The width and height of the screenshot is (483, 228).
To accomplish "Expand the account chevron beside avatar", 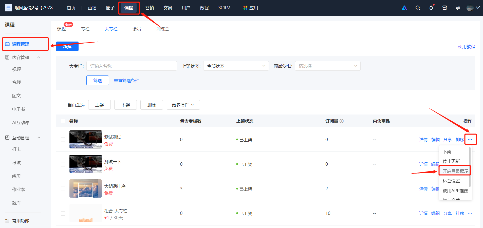I will 478,8.
